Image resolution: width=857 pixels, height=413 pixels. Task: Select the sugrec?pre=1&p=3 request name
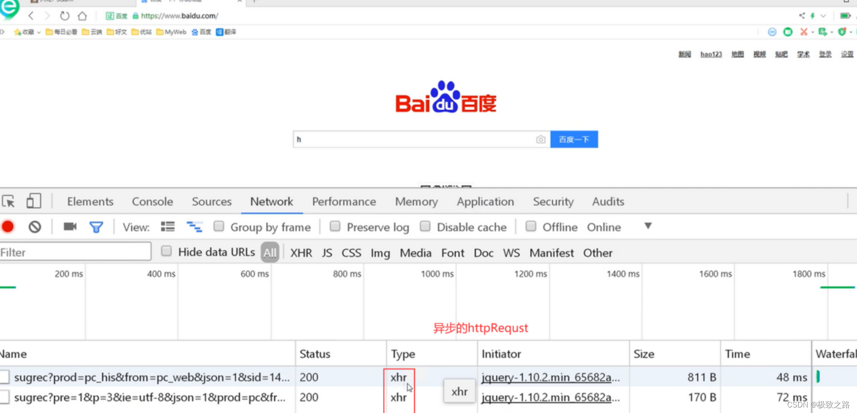(x=150, y=397)
